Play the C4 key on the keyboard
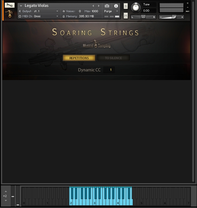 [118, 202]
